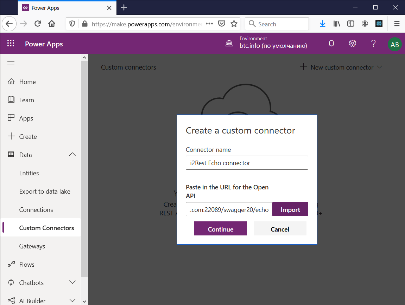Click the Firefox Search box
Image resolution: width=405 pixels, height=305 pixels.
[x=277, y=24]
